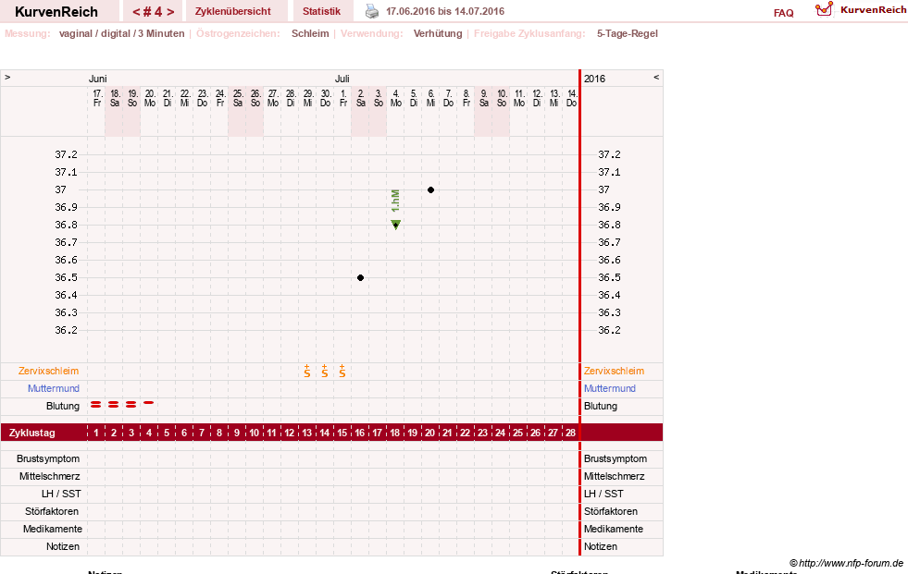Click the '14. Do' date column header
The width and height of the screenshot is (908, 574).
click(x=571, y=98)
